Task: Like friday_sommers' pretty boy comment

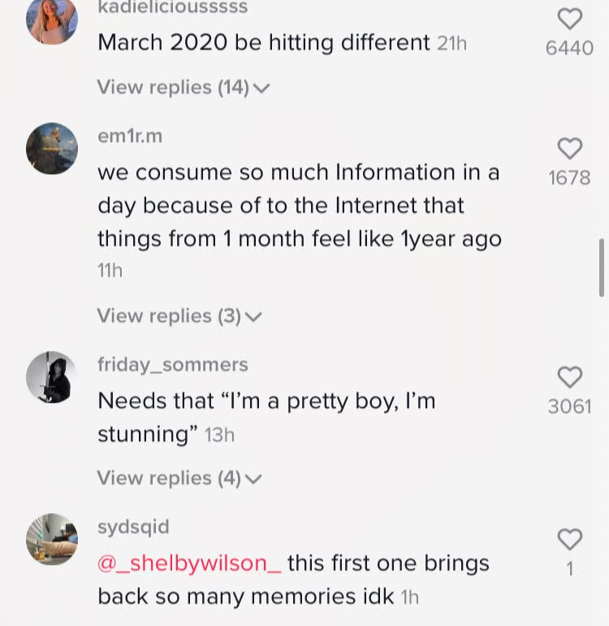Action: click(x=570, y=377)
